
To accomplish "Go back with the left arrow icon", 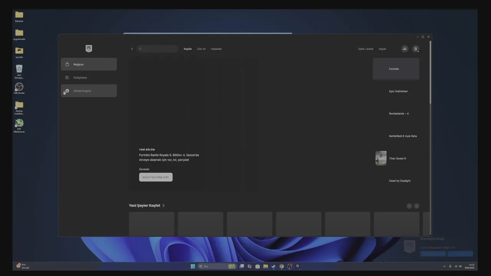I will pyautogui.click(x=132, y=49).
